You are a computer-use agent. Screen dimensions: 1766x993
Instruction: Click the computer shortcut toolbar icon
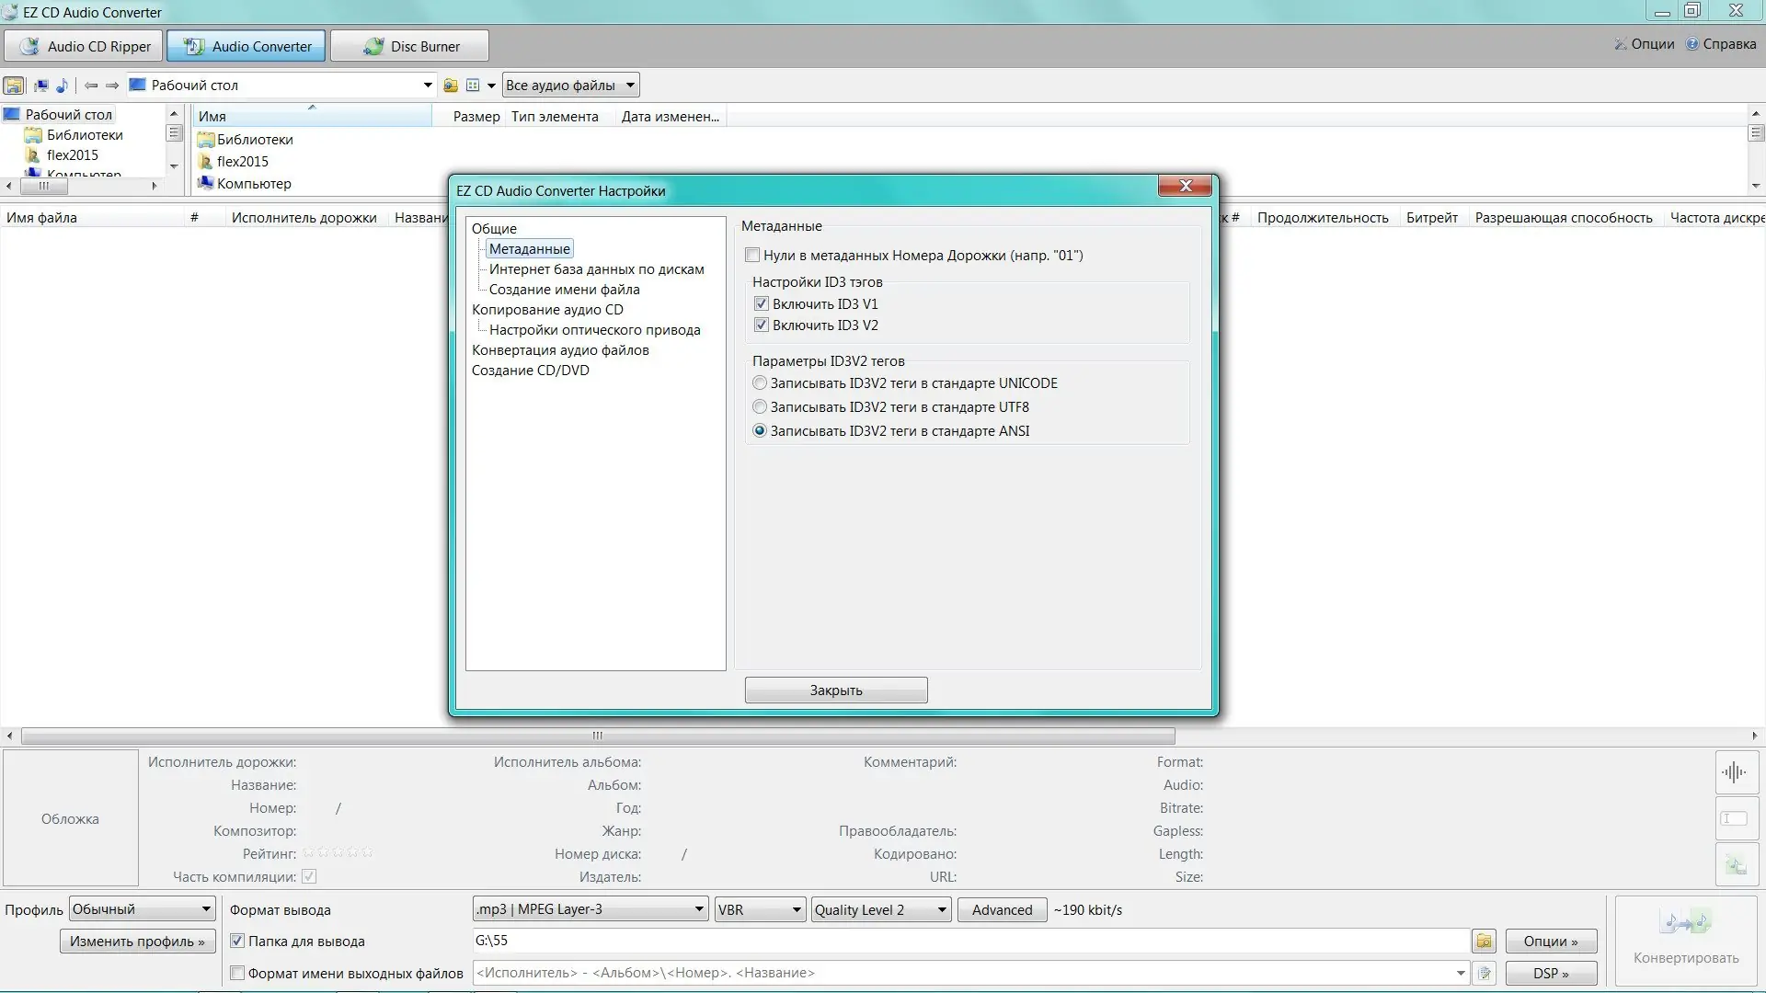tap(40, 86)
